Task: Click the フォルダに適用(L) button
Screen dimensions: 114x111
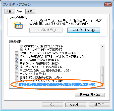Action: point(46,30)
